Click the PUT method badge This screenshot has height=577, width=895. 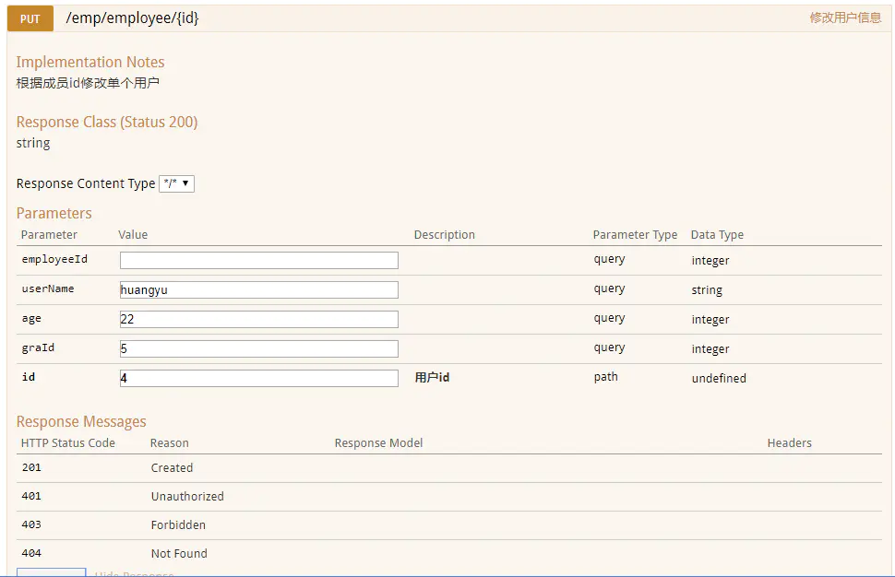pyautogui.click(x=30, y=18)
